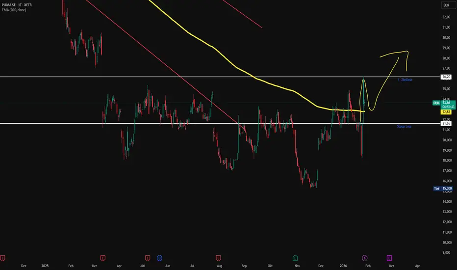Select the 'Stopp Loss' text annotation
This screenshot has width=457, height=270.
(404, 126)
